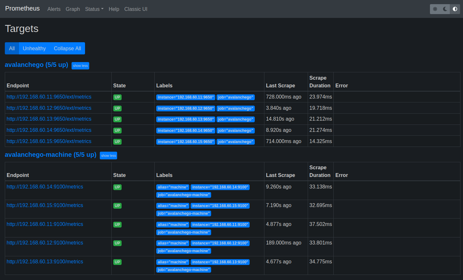This screenshot has width=463, height=280.
Task: Click UP badge for 192.168.60.13:9650
Action: 117,119
